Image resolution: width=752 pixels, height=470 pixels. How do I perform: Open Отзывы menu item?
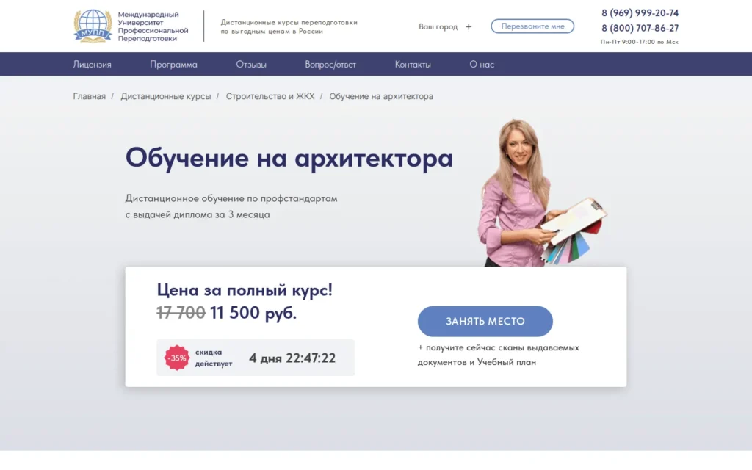coord(251,65)
